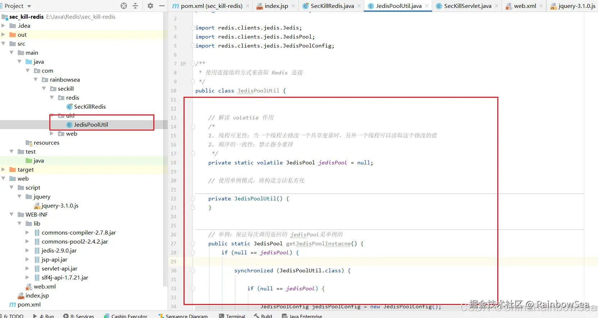Image resolution: width=598 pixels, height=318 pixels.
Task: Close the web.xml editor tab
Action: tap(541, 6)
